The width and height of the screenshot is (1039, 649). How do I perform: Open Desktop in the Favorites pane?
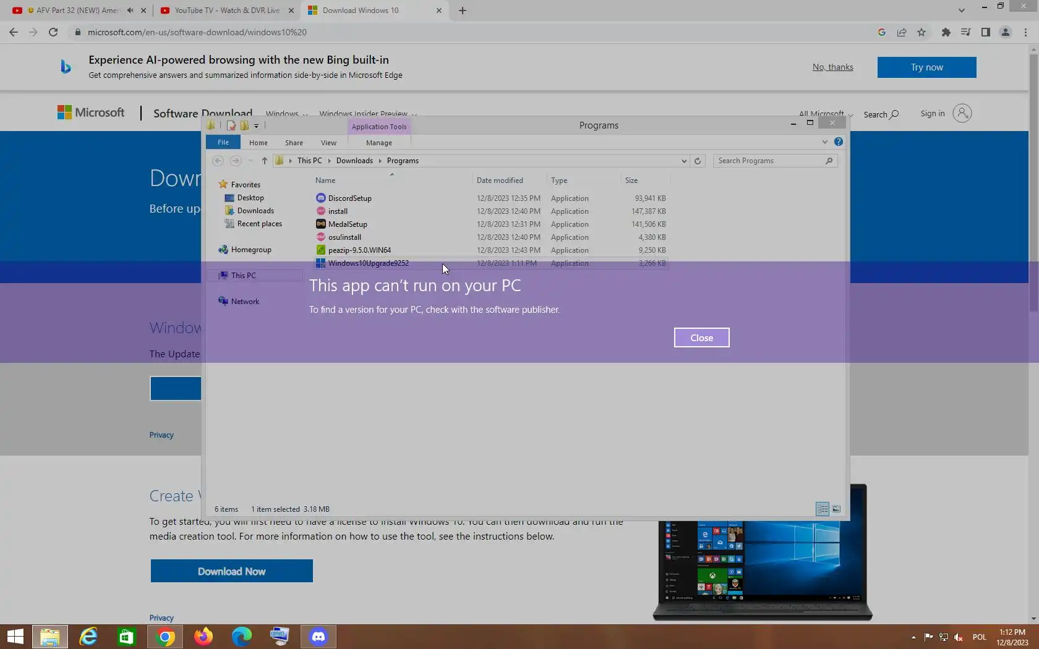[x=250, y=198]
